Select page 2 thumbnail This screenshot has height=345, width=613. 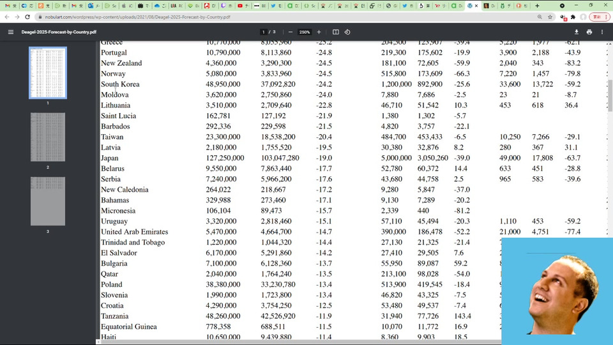pyautogui.click(x=48, y=137)
